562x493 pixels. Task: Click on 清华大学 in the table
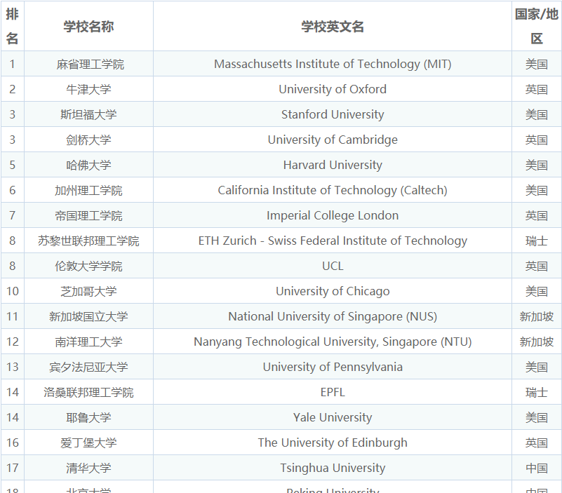pyautogui.click(x=88, y=468)
